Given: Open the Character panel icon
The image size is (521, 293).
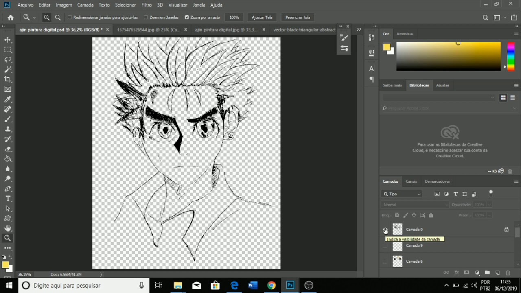Looking at the screenshot, I should pyautogui.click(x=372, y=69).
